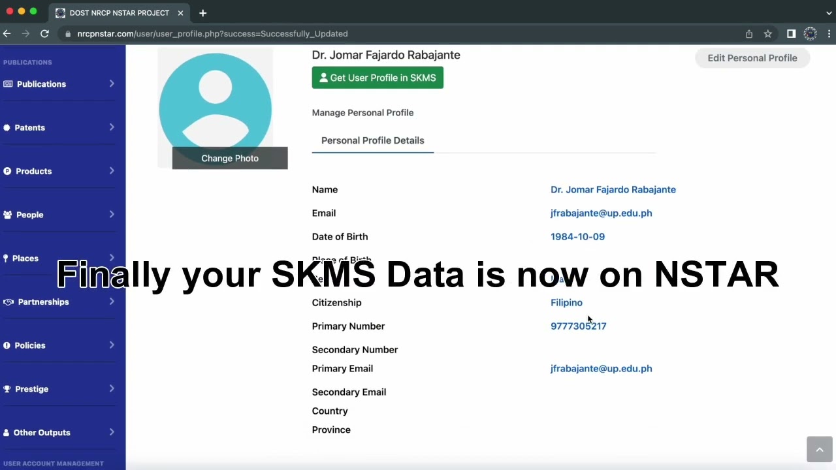Go forward using browser forward arrow
Viewport: 836px width, 470px height.
pyautogui.click(x=25, y=33)
